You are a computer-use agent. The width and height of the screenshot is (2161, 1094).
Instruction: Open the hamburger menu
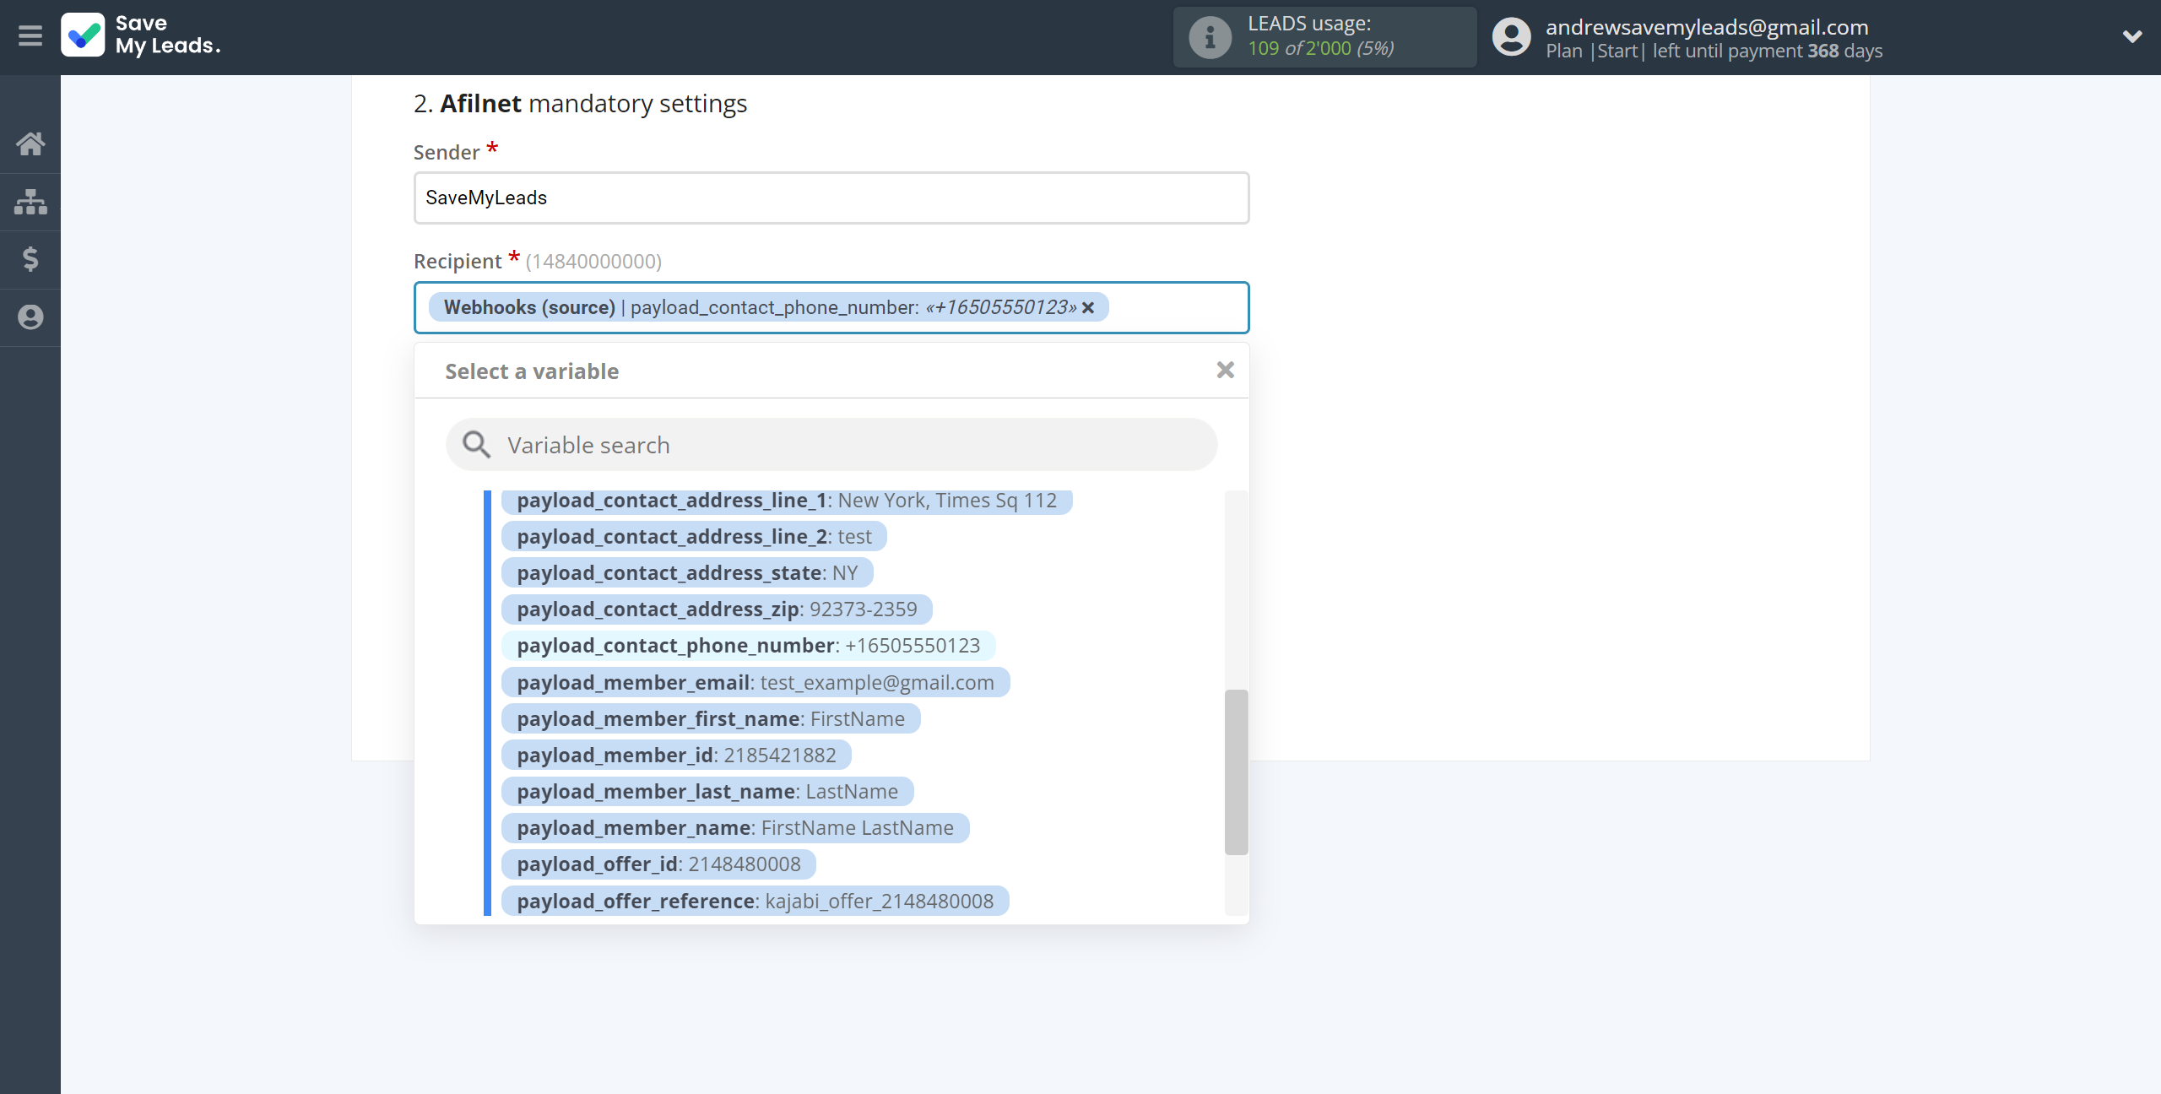click(x=30, y=36)
